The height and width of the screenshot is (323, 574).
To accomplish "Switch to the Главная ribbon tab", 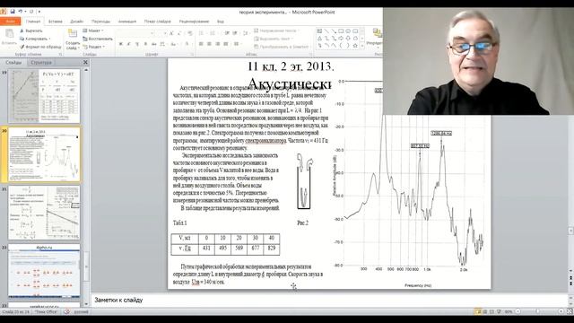I will pyautogui.click(x=33, y=22).
